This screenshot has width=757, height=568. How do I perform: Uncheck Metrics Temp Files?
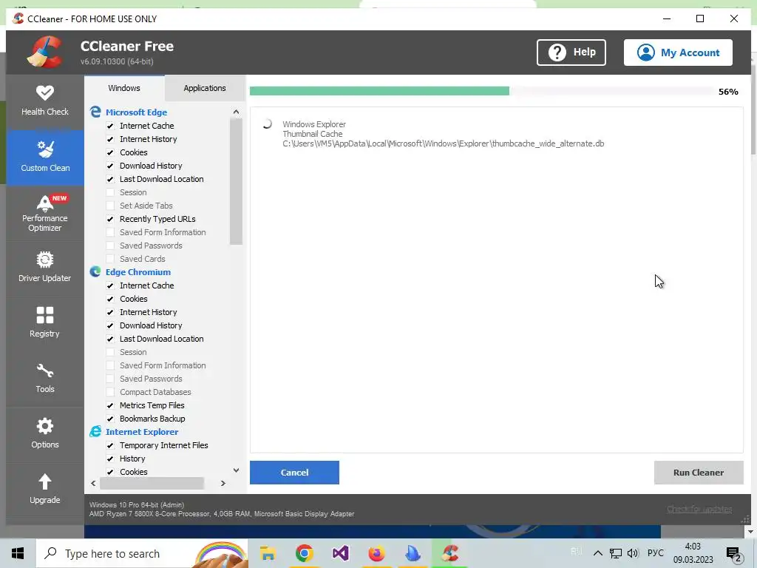pyautogui.click(x=110, y=405)
